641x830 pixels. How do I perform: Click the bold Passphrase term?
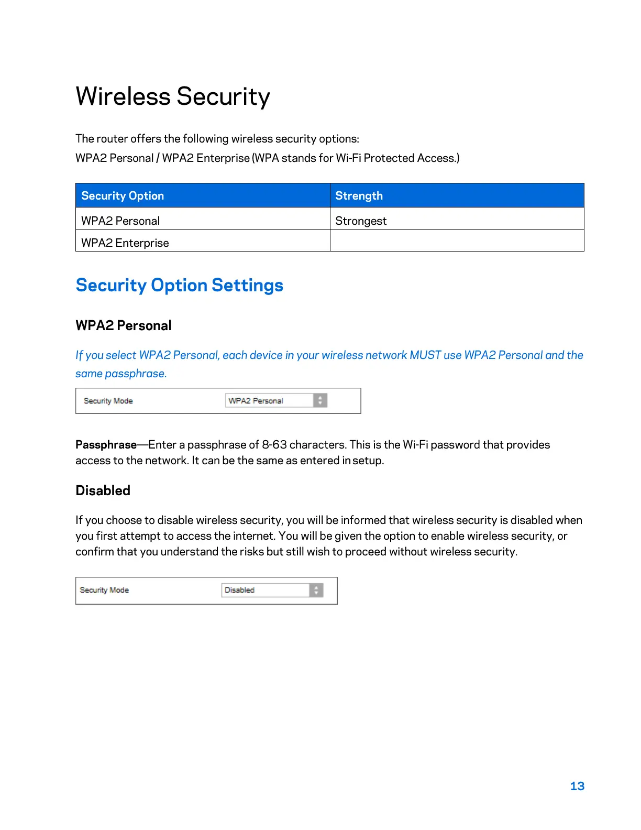106,445
